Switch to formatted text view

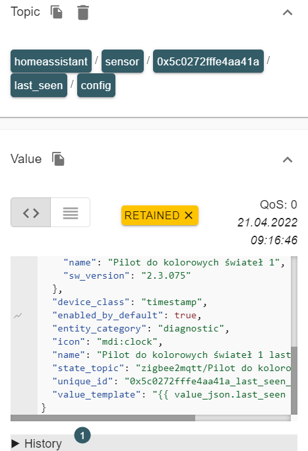pyautogui.click(x=71, y=213)
